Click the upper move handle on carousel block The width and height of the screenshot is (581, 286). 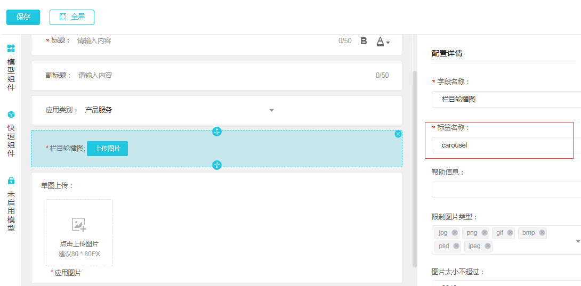217,132
